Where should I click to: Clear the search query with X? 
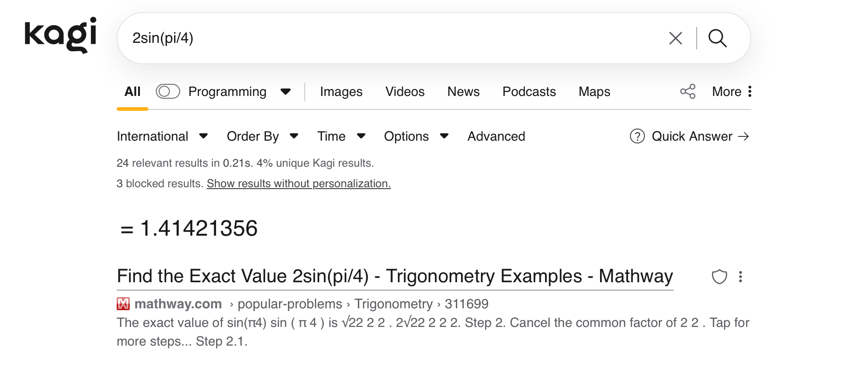click(675, 38)
